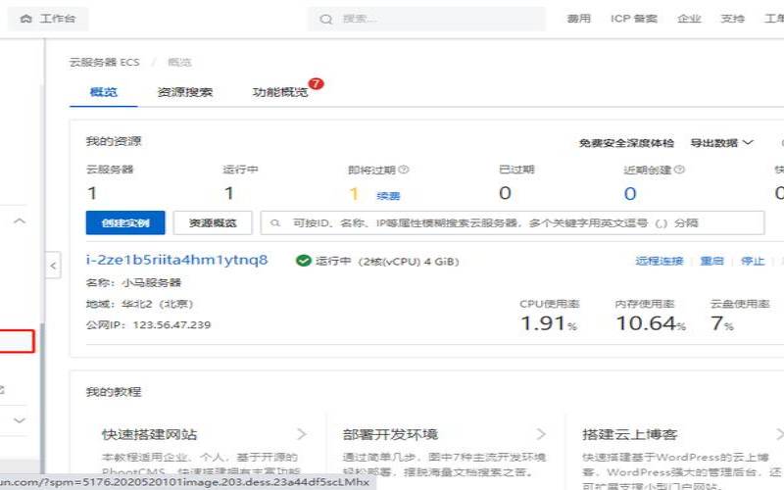Go to 云服务器 ECS breadcrumb
The height and width of the screenshot is (490, 784).
[x=105, y=63]
